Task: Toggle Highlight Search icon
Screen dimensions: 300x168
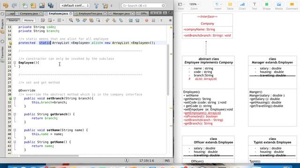Action: (x=91, y=20)
